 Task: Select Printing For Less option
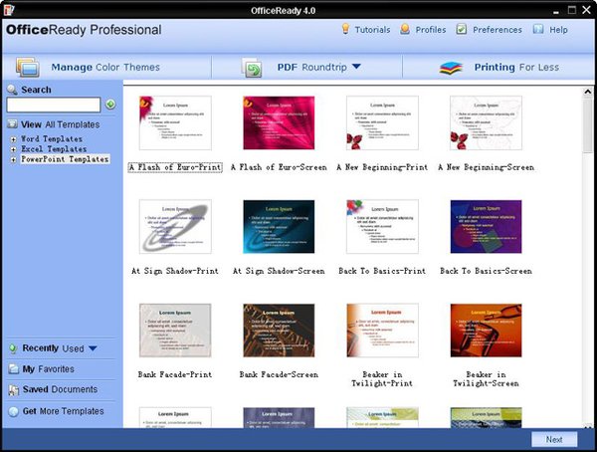pyautogui.click(x=516, y=67)
